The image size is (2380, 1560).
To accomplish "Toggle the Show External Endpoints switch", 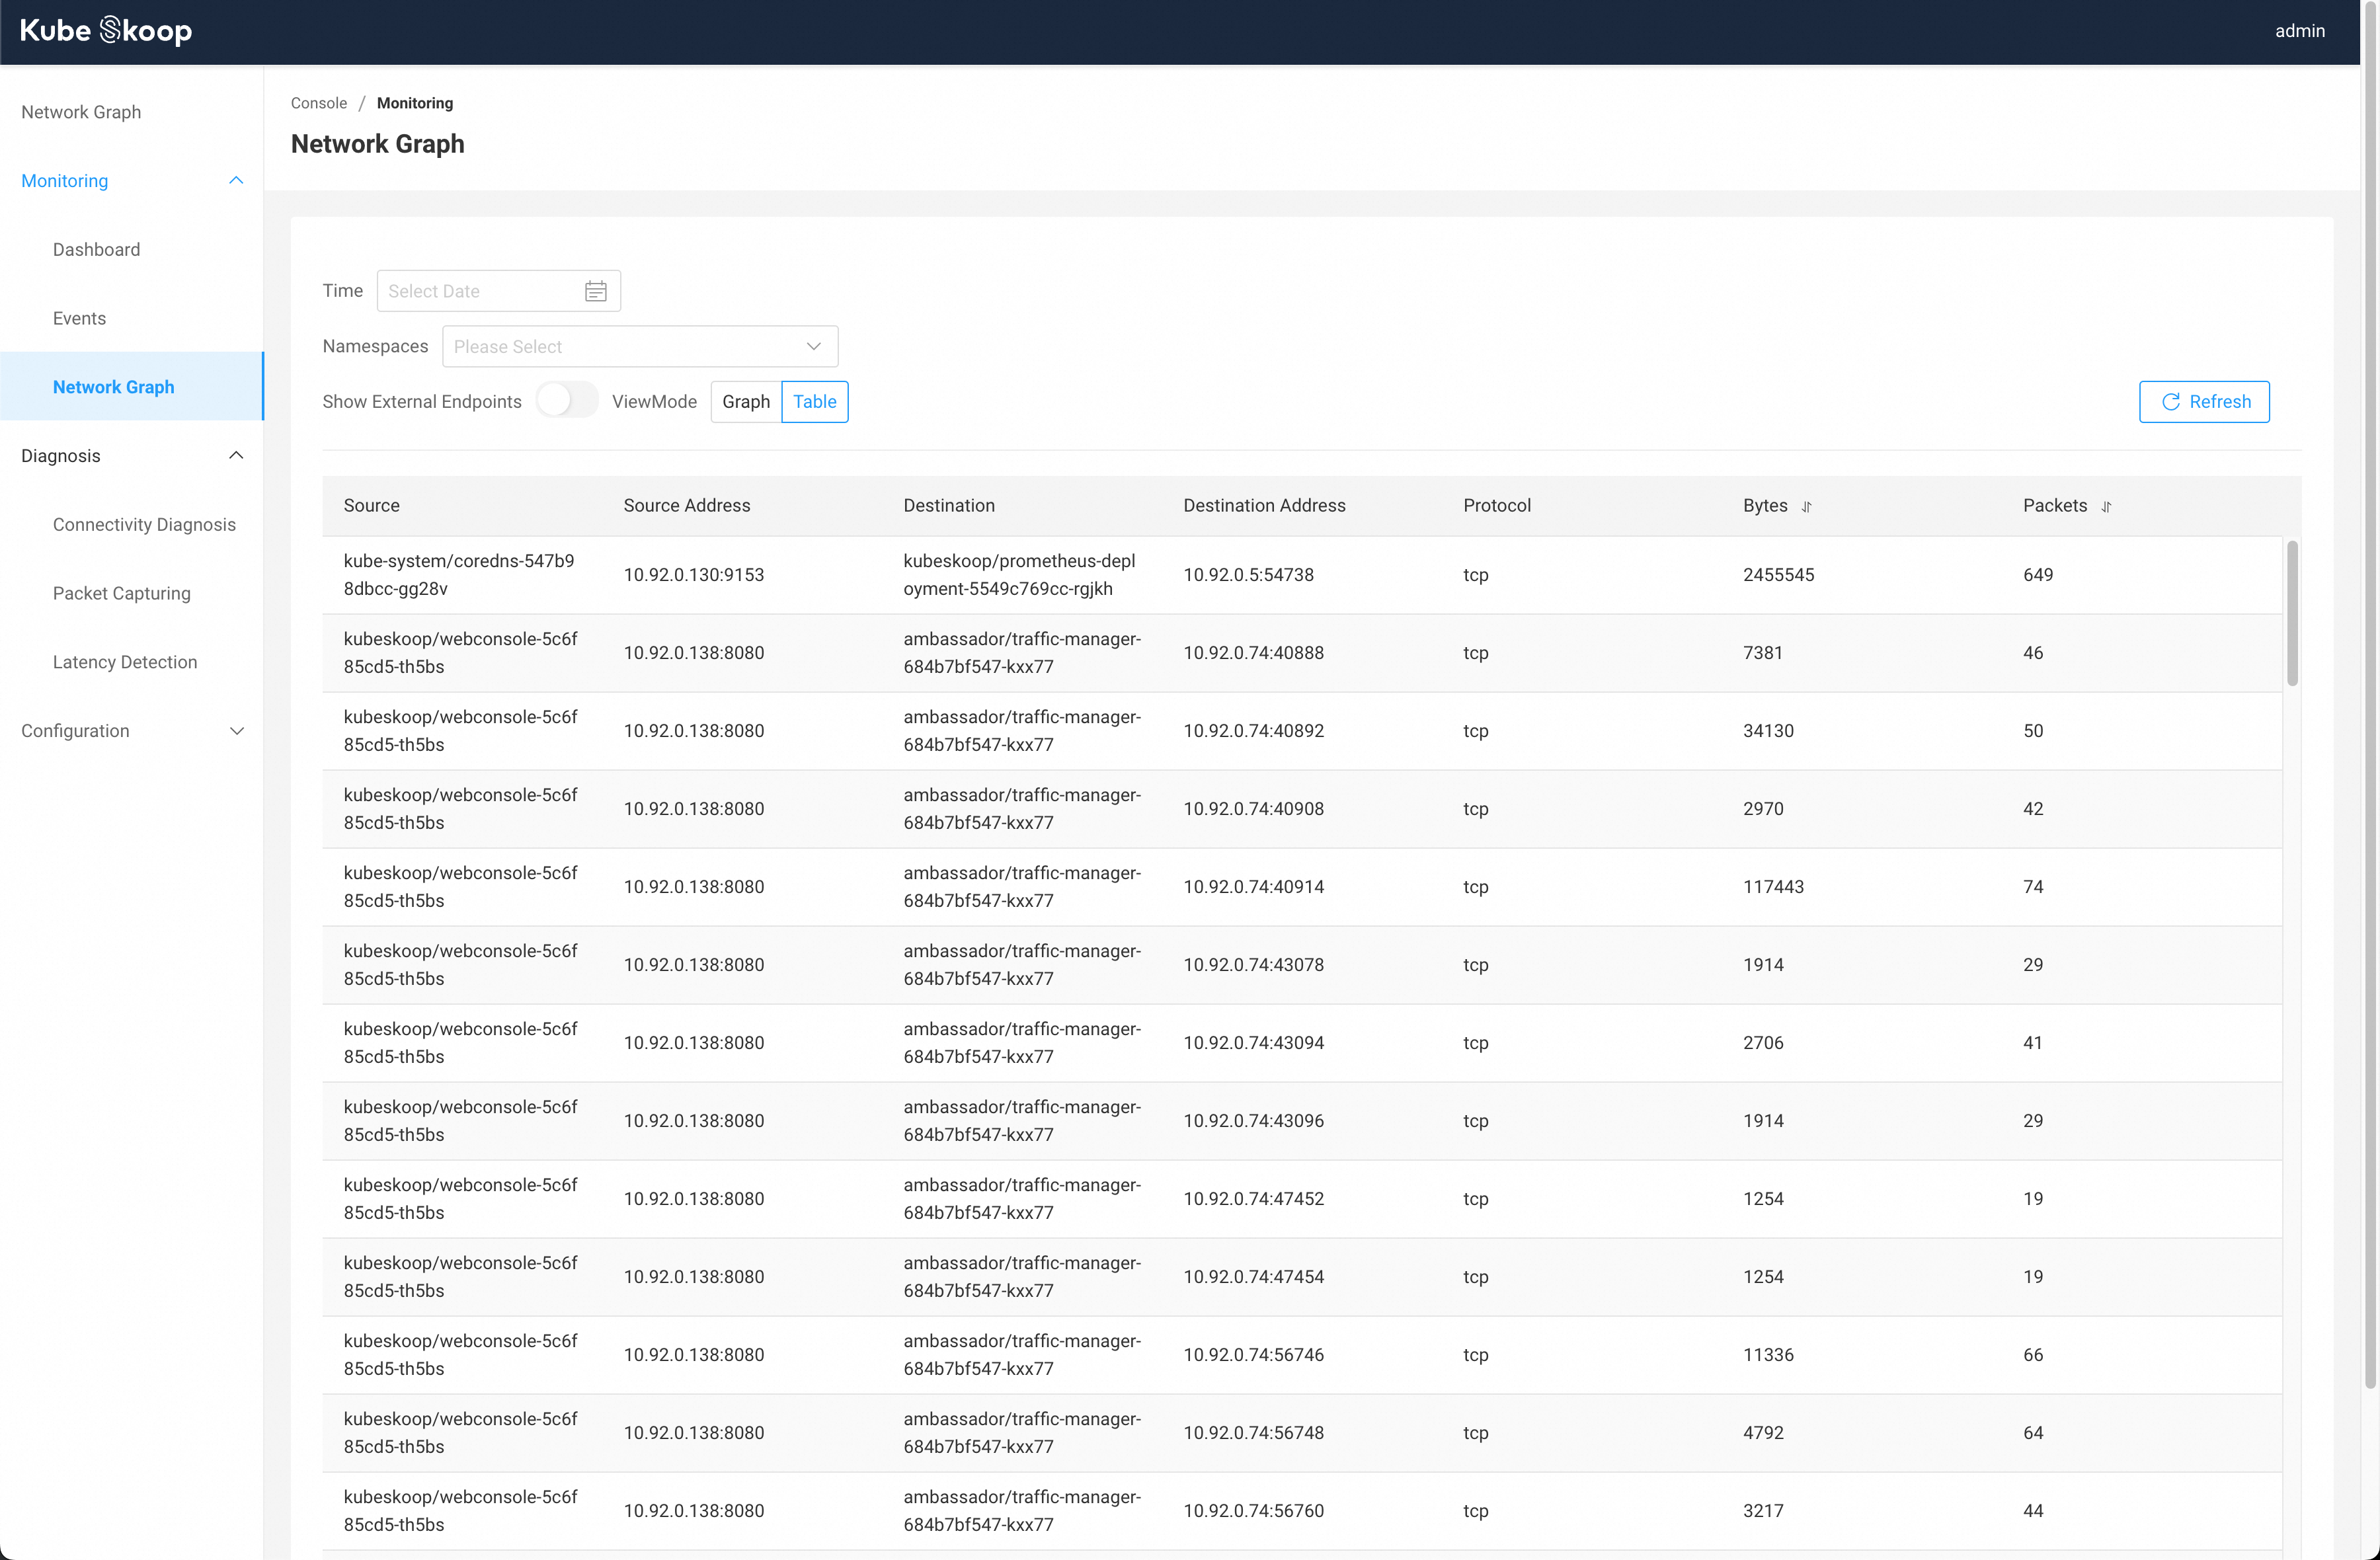I will pyautogui.click(x=563, y=402).
